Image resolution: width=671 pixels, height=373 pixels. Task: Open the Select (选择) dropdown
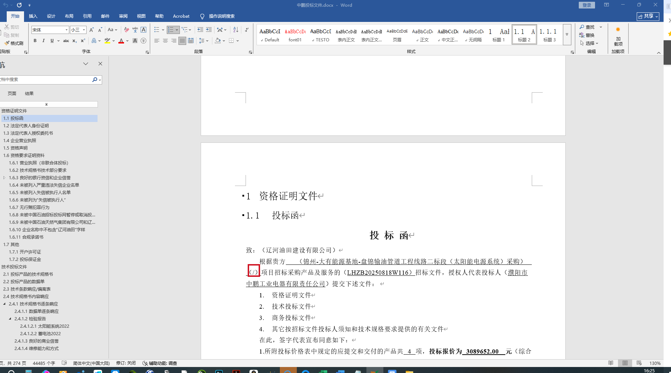[589, 43]
